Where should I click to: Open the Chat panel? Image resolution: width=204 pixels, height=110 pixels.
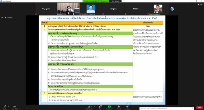[100, 106]
